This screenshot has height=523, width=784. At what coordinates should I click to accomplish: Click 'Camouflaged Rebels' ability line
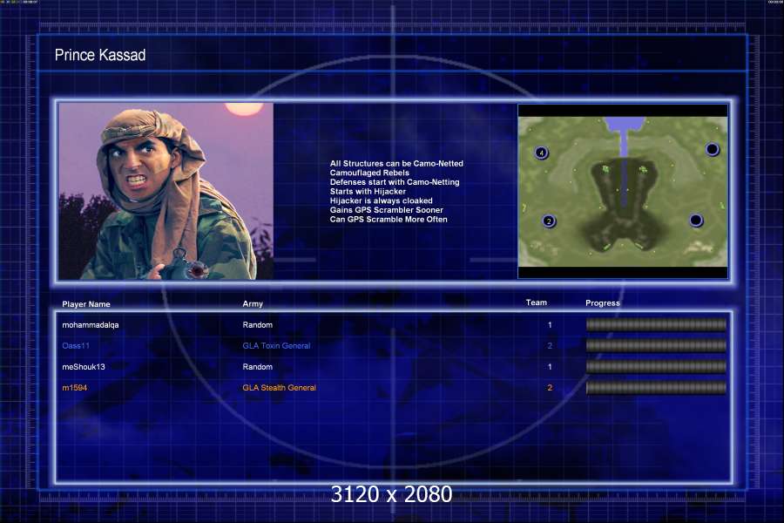coord(369,173)
